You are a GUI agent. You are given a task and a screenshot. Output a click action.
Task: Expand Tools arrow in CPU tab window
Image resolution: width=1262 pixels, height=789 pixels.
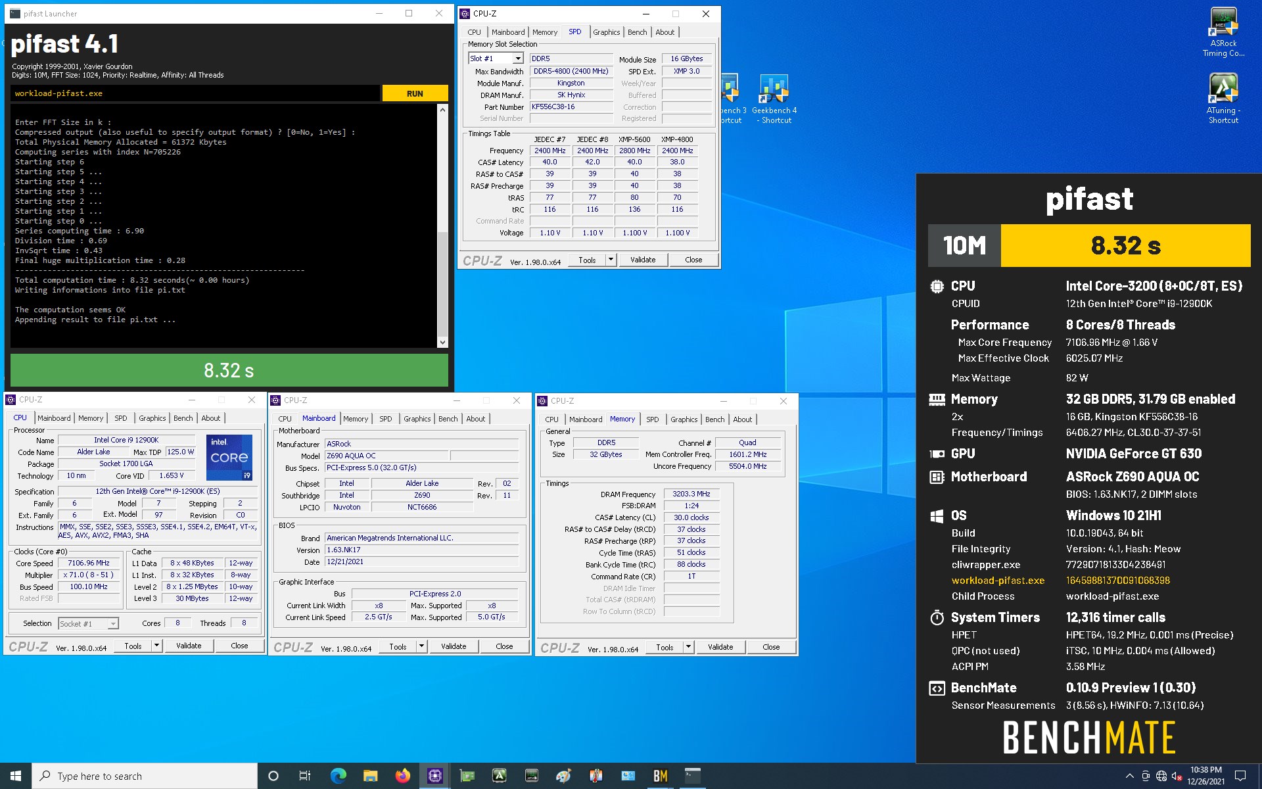156,646
